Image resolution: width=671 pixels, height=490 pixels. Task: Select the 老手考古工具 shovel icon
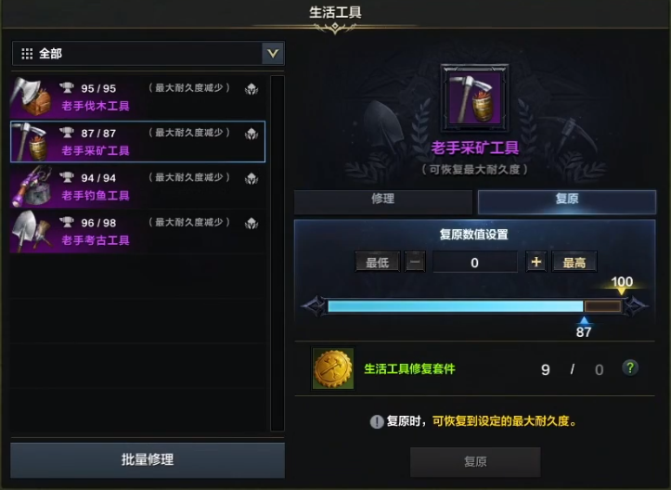coord(32,231)
